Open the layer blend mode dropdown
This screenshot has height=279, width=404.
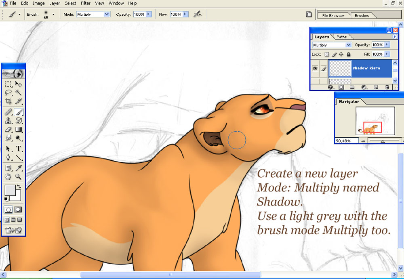tap(332, 45)
